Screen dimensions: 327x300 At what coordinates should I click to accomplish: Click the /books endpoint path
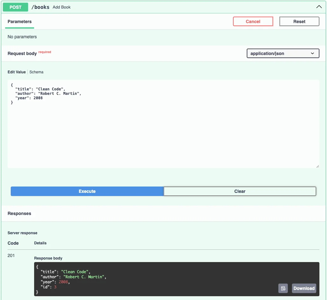(40, 7)
